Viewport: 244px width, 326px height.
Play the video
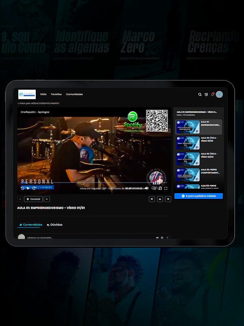coord(28,188)
